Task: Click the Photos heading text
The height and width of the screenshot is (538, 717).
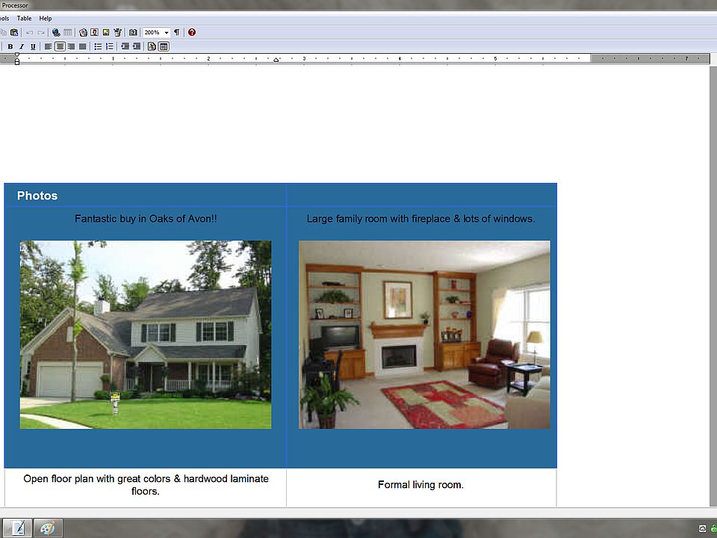Action: pos(37,196)
